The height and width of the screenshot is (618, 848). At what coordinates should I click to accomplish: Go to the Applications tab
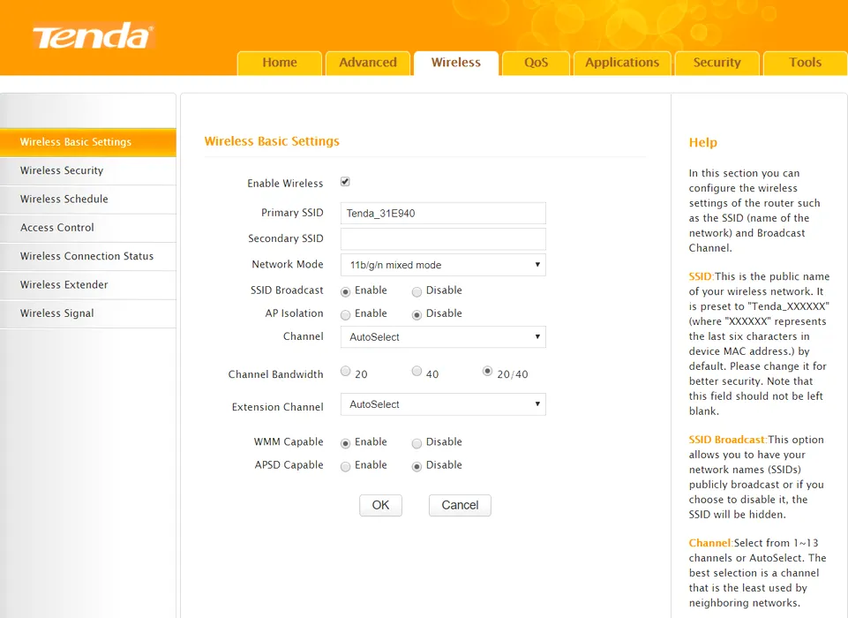[622, 63]
